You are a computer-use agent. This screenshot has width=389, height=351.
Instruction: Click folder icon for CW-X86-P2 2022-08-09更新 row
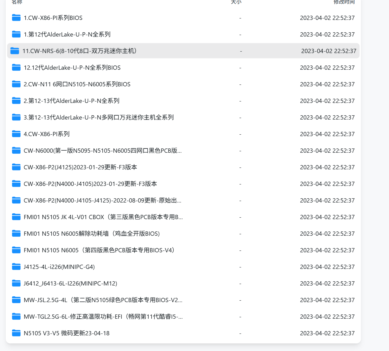(x=16, y=200)
